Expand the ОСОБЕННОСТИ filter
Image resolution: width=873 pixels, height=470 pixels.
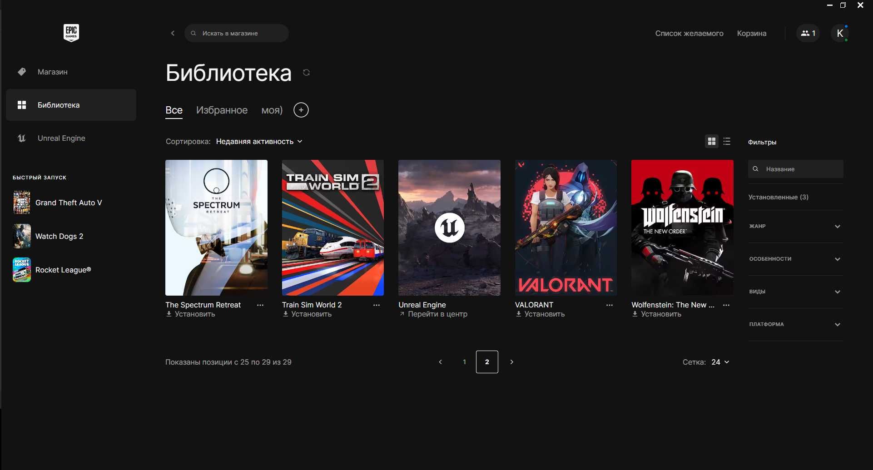pyautogui.click(x=795, y=259)
